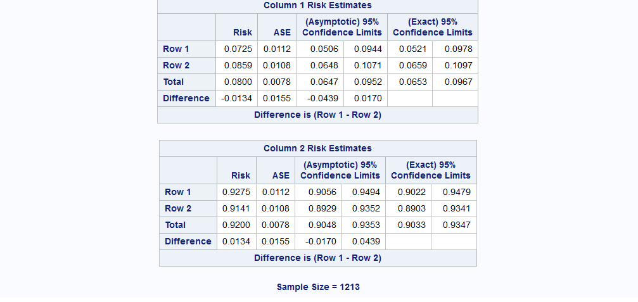Select the 0.8929 asymptotic limit cell

322,208
